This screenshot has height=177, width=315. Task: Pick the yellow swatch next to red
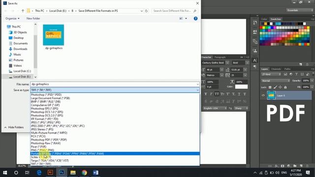[264, 28]
